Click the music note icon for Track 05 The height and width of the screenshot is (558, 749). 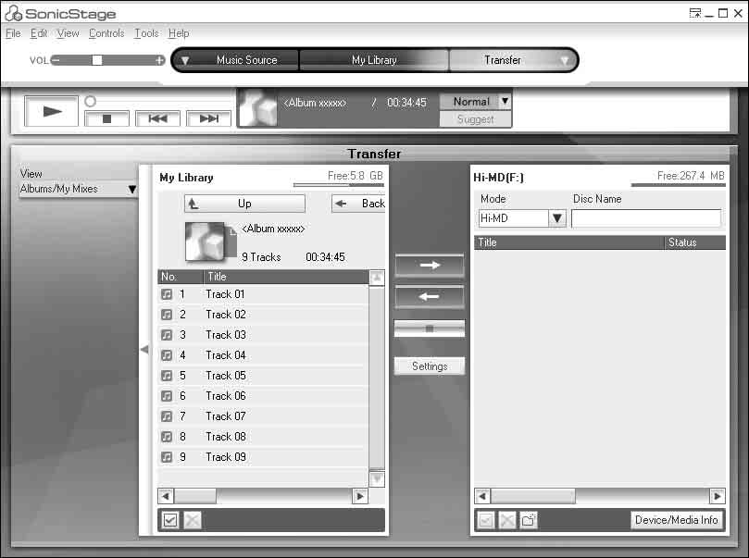click(167, 376)
